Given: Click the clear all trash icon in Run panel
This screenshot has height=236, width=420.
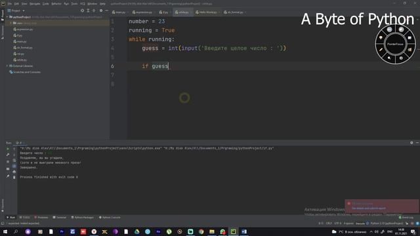Looking at the screenshot, I should point(14,177).
